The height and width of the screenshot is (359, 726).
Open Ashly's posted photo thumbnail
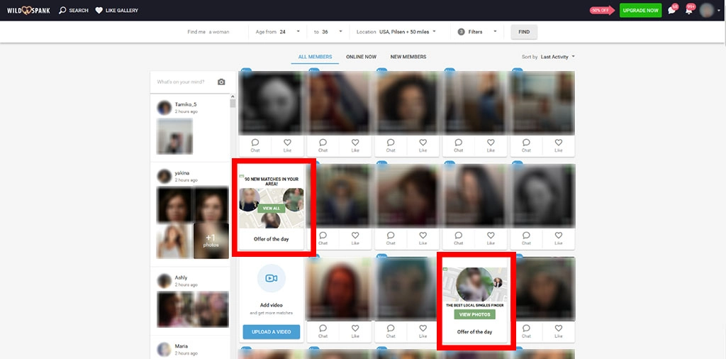coord(193,309)
